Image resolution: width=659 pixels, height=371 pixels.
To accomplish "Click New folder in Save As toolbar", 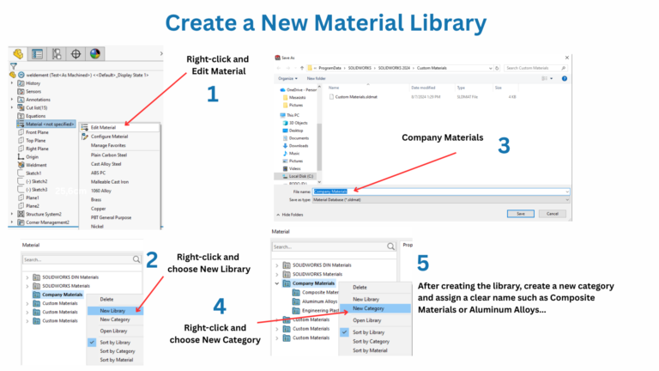I will pyautogui.click(x=316, y=79).
